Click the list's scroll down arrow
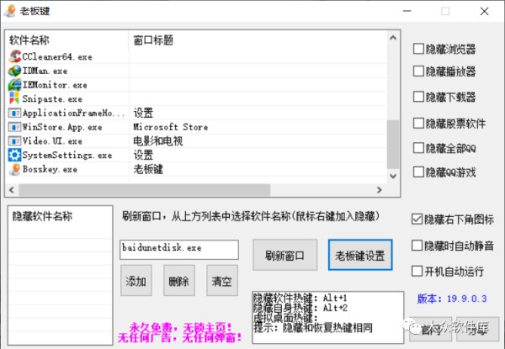Screen dimensions: 505x349 point(393,176)
